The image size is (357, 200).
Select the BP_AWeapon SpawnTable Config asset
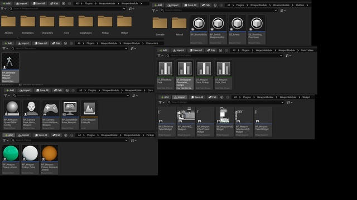pyautogui.click(x=12, y=115)
